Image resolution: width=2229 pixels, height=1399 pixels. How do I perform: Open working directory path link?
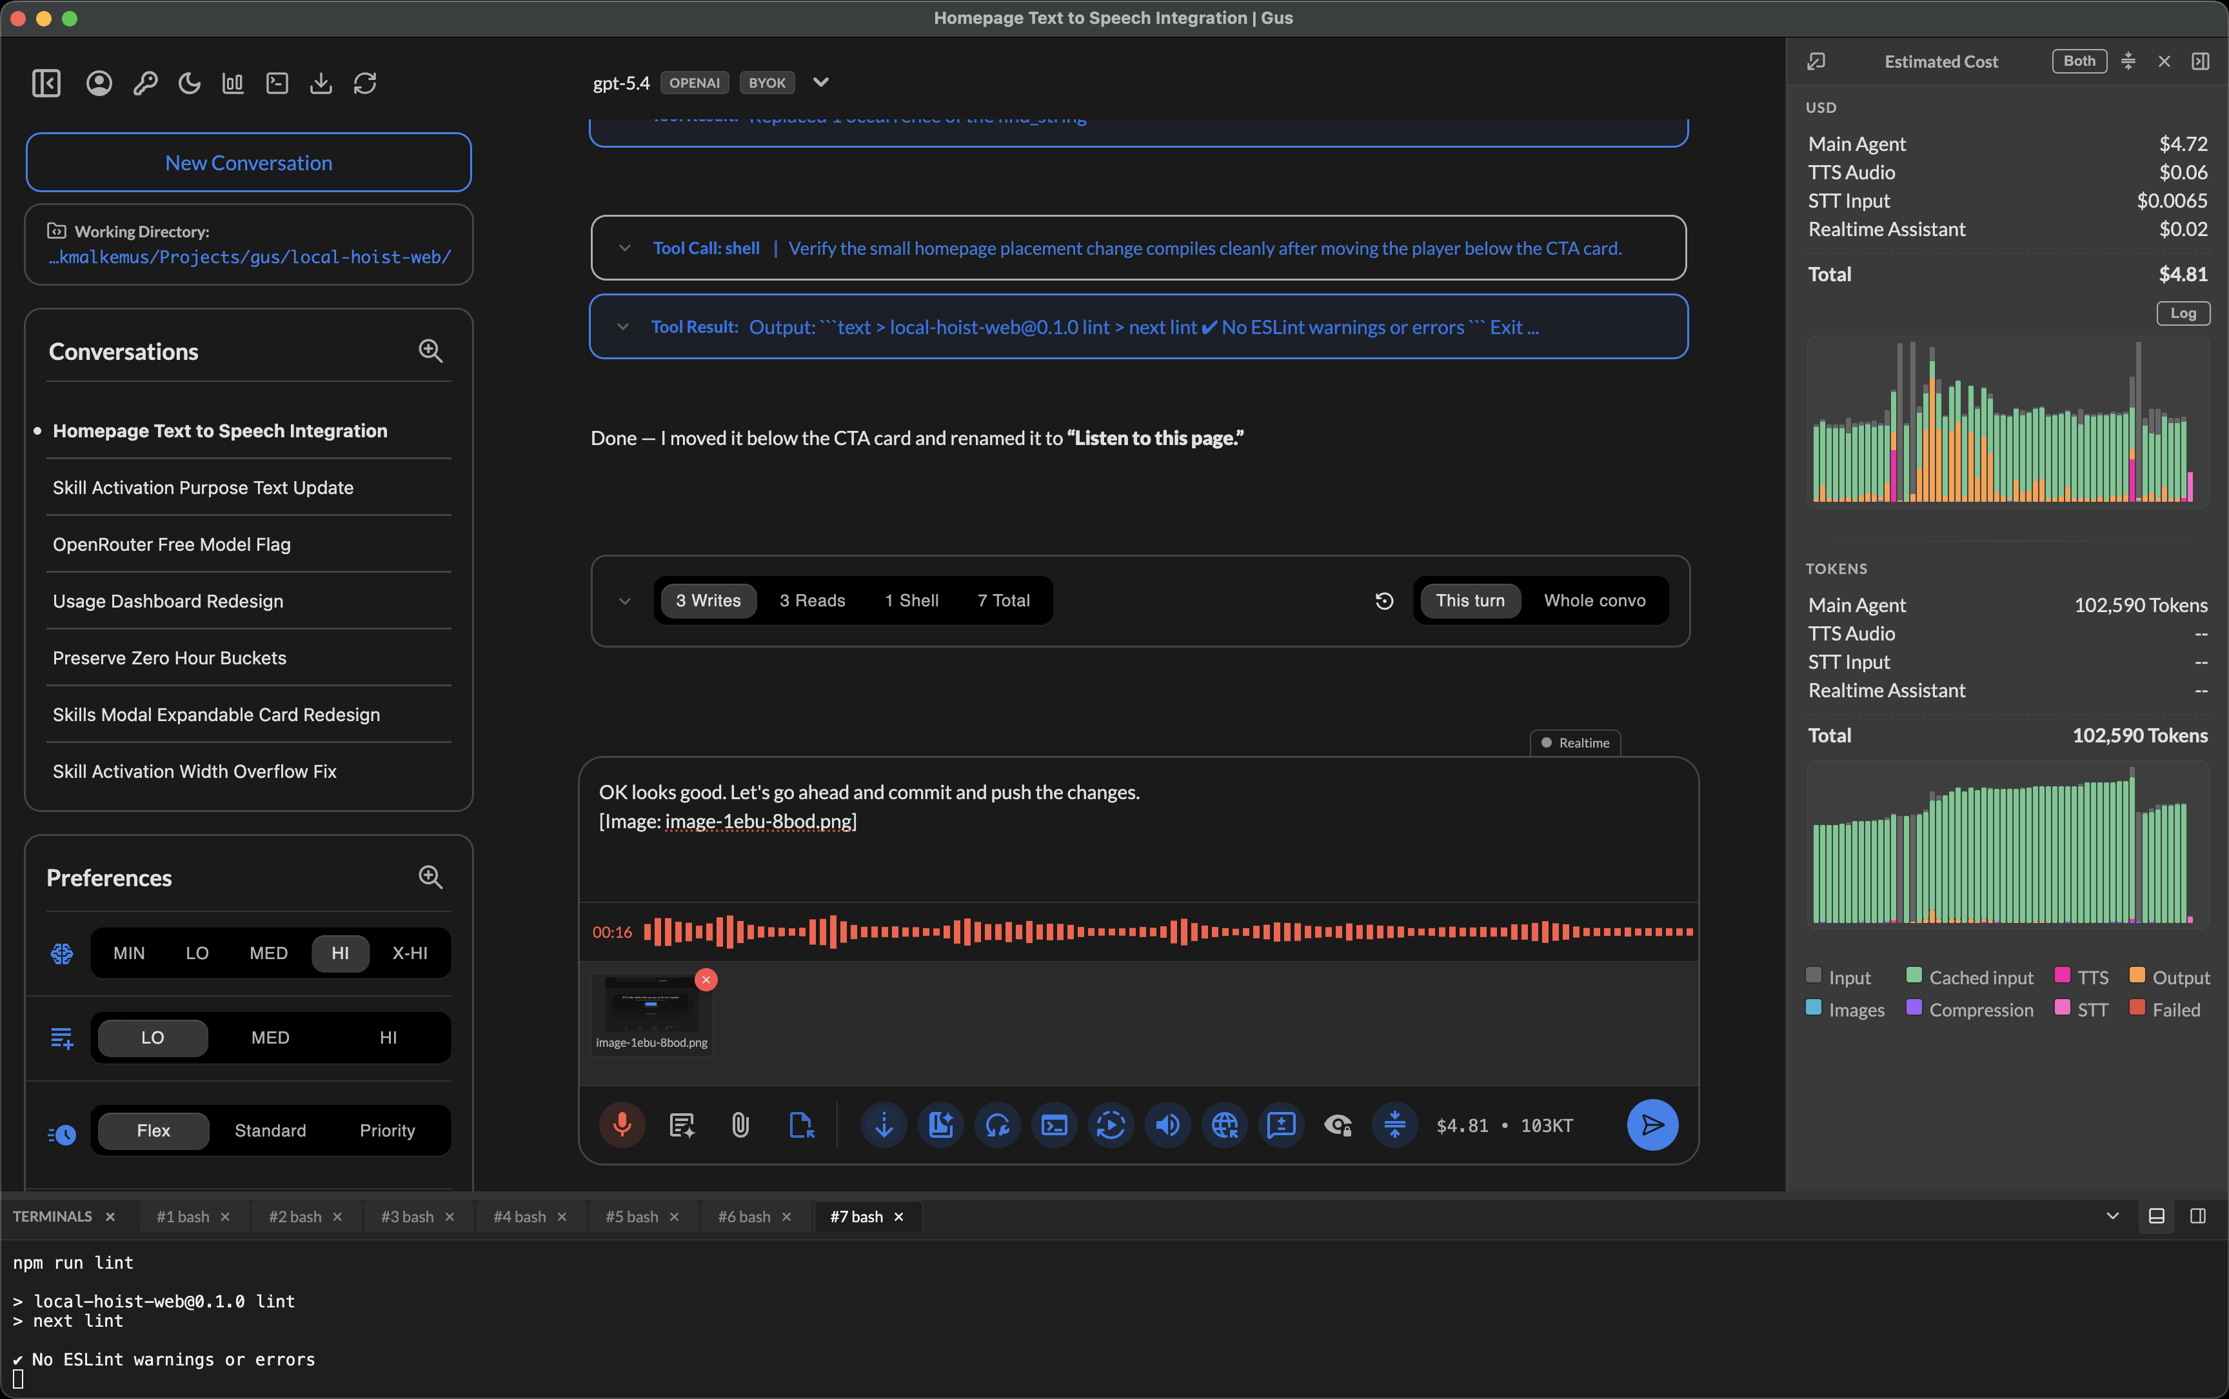(x=250, y=256)
